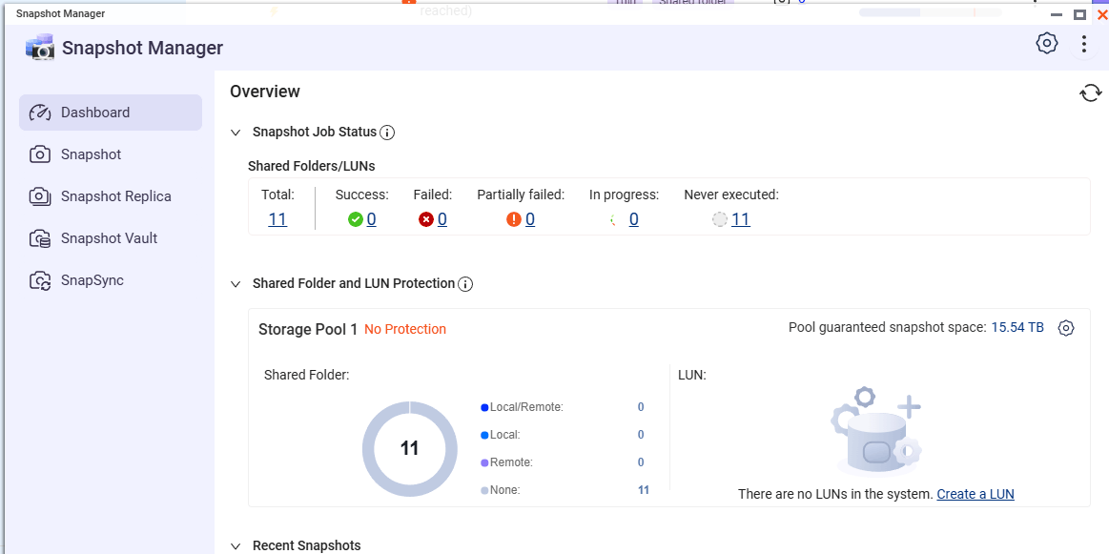Collapse the Snapshot Job Status section
Image resolution: width=1109 pixels, height=554 pixels.
click(236, 133)
